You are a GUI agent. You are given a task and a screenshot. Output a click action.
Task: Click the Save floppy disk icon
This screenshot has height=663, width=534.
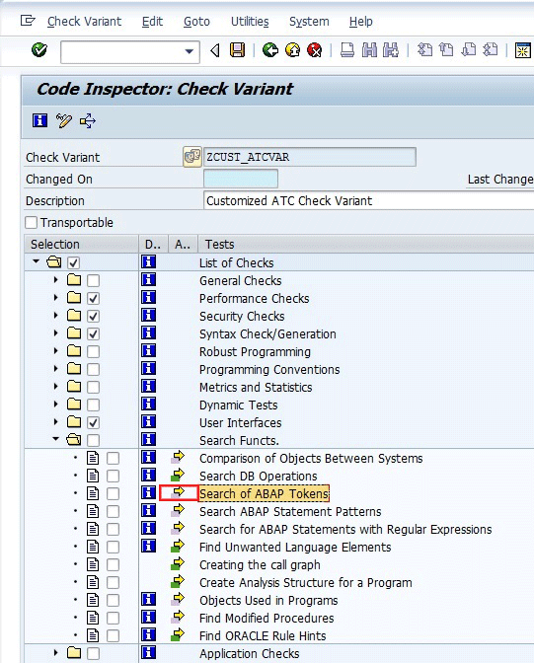[x=237, y=50]
